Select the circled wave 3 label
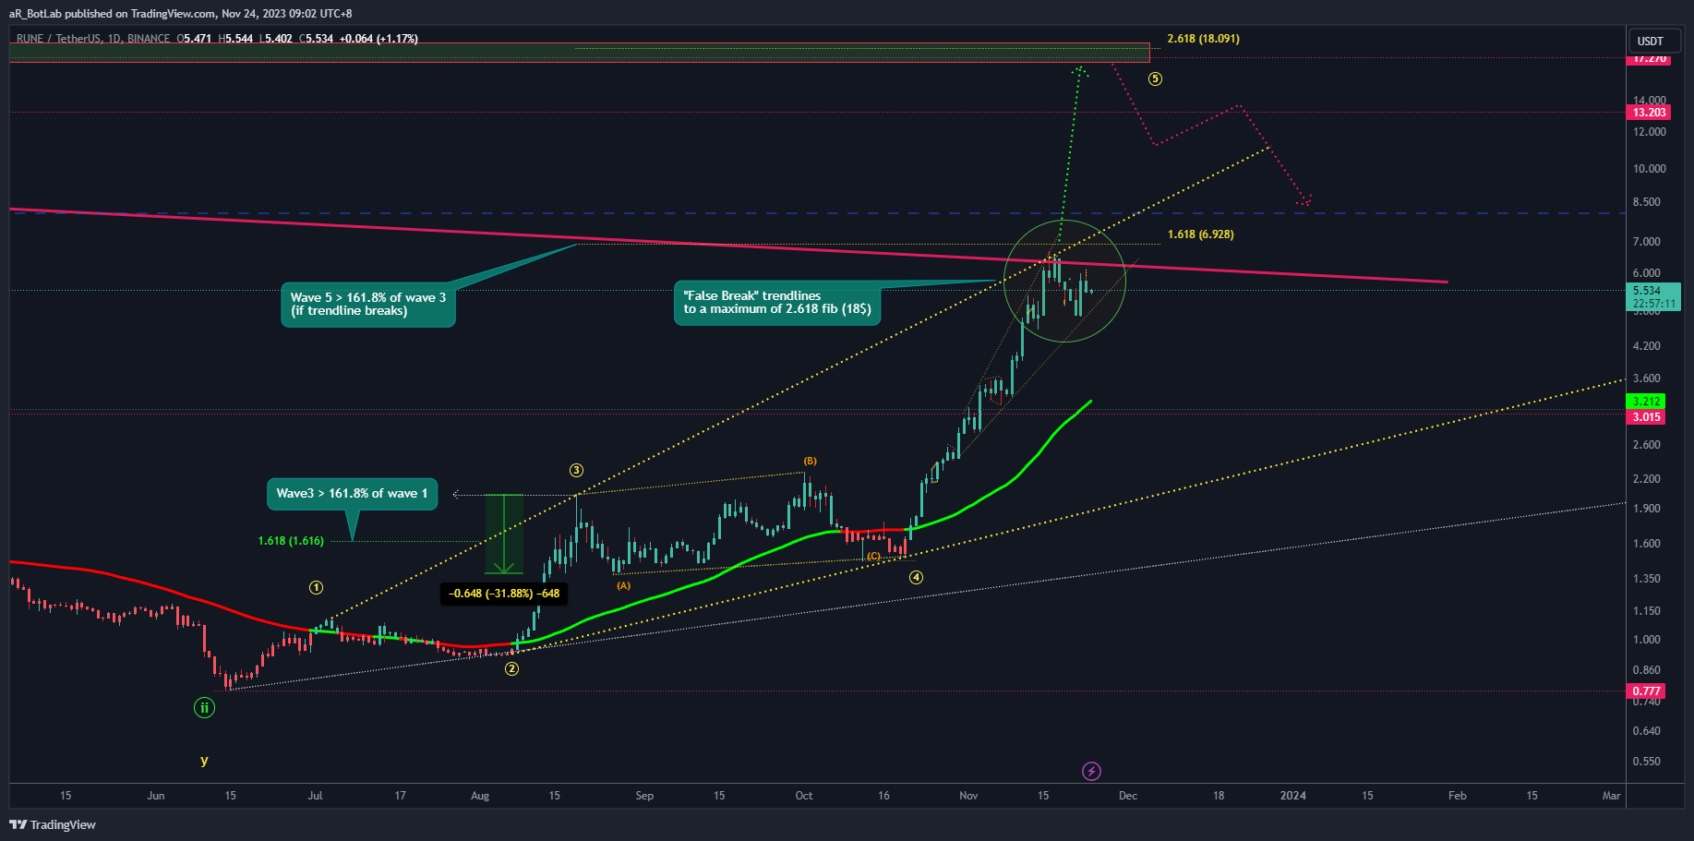The height and width of the screenshot is (841, 1694). point(576,470)
